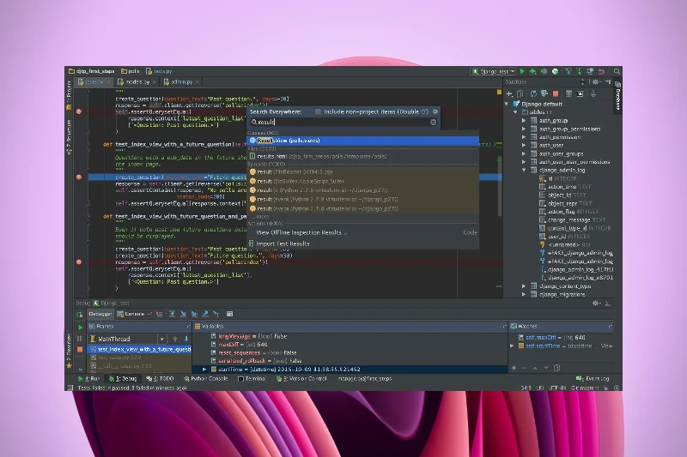Click in the Search Everywhere input field
Image resolution: width=687 pixels, height=457 pixels.
point(342,122)
